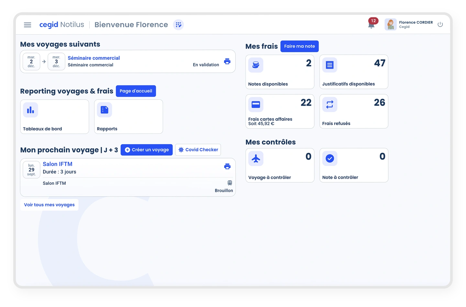Open the Frais refusés card
Image resolution: width=466 pixels, height=307 pixels.
click(x=353, y=111)
